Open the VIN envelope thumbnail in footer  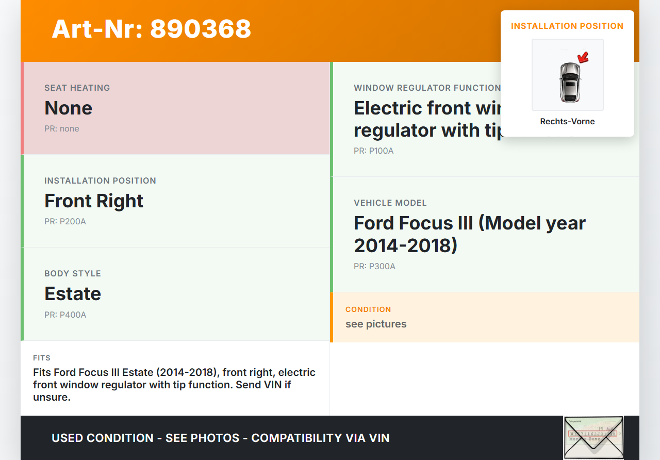coord(593,437)
